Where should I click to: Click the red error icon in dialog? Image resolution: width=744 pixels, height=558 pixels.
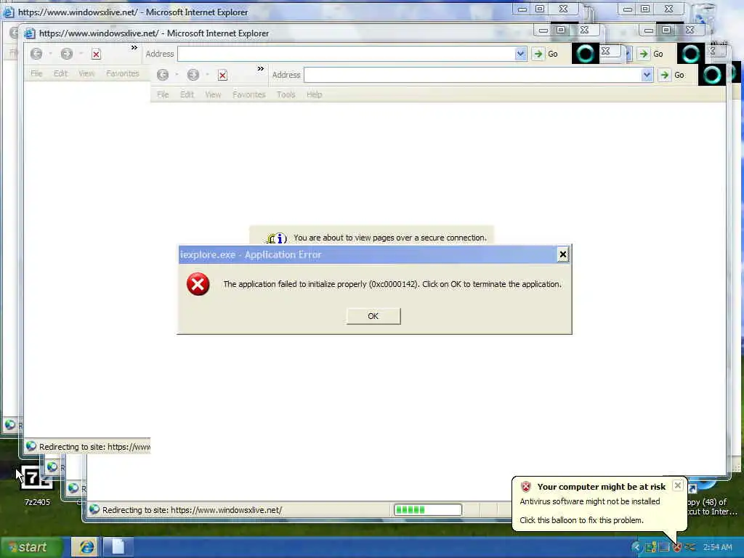tap(198, 284)
